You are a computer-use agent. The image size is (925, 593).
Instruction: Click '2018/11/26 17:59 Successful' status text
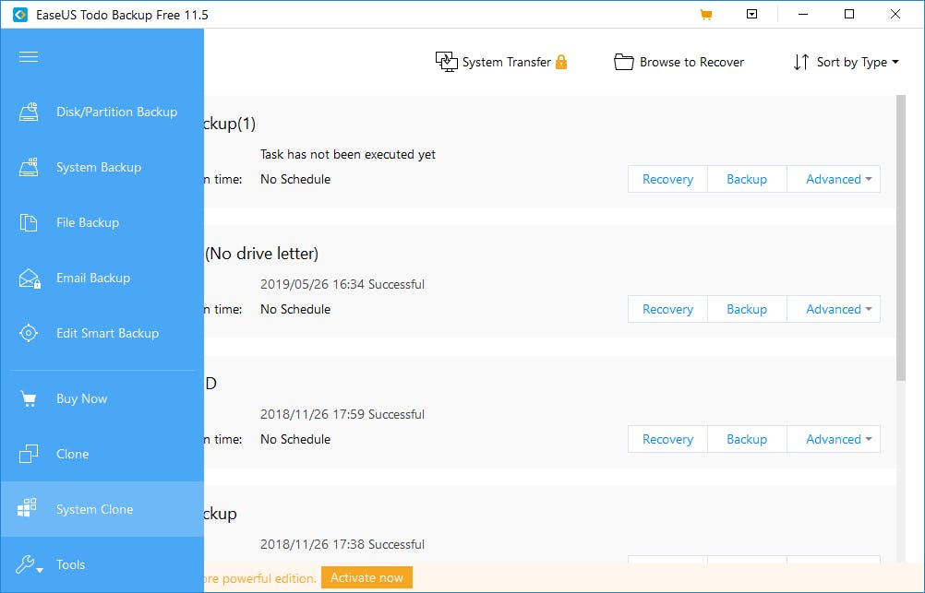(342, 414)
